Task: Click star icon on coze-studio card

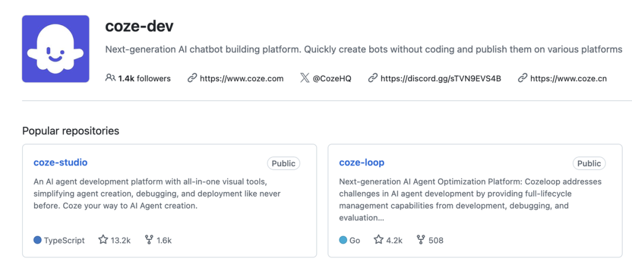Action: coord(103,240)
